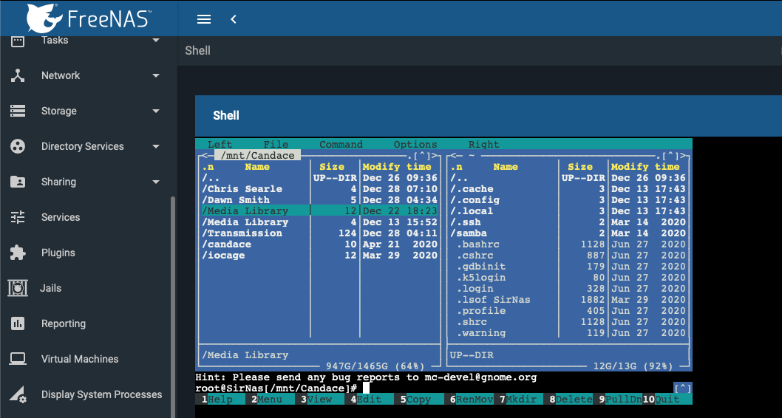Click the Storage icon in sidebar
Screen dimensions: 782x418
18,111
